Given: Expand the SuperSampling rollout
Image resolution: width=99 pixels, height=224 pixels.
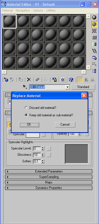Looking at the screenshot, I should coord(49,177).
